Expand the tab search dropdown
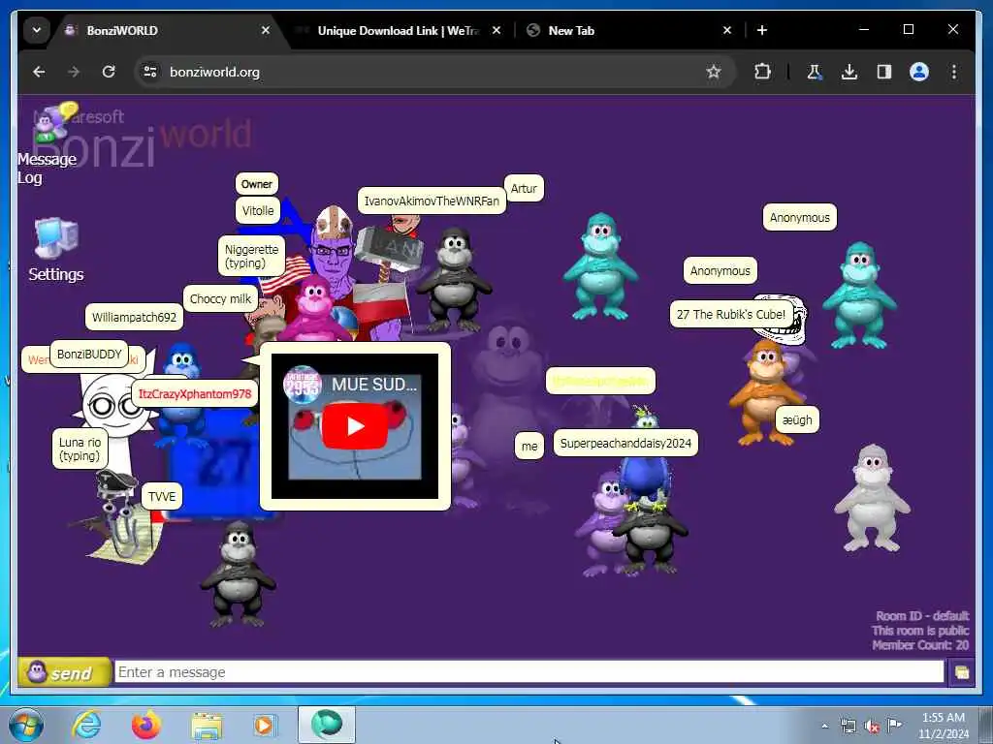The height and width of the screenshot is (744, 993). coord(37,30)
